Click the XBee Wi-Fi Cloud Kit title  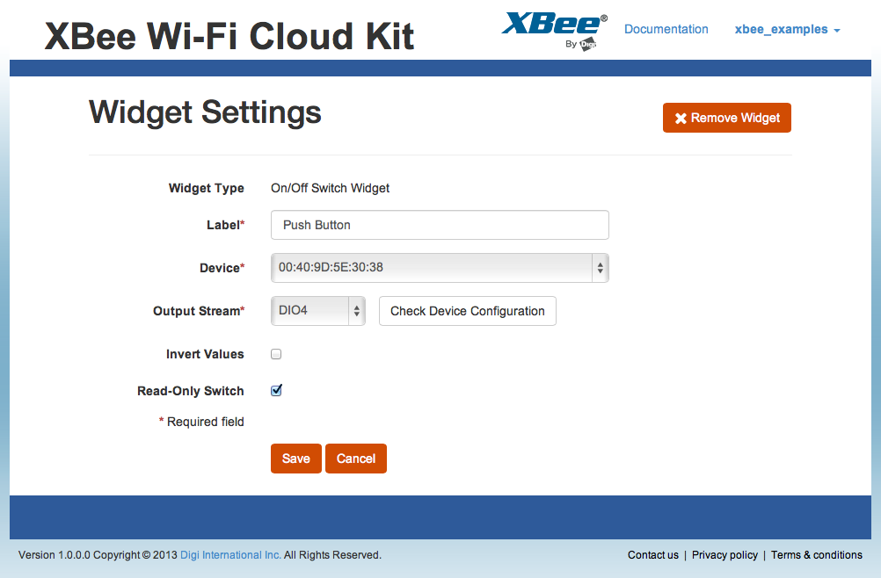tap(229, 37)
